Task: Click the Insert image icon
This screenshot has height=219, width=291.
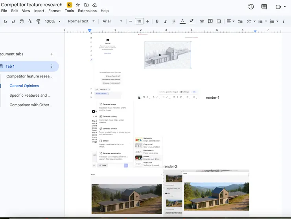Action: click(x=219, y=21)
